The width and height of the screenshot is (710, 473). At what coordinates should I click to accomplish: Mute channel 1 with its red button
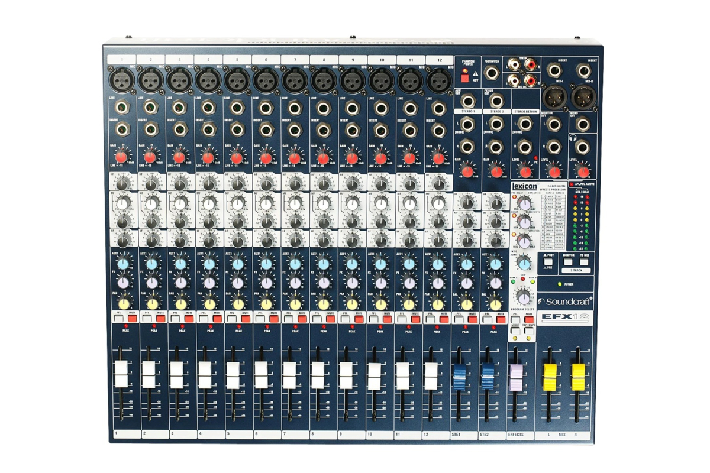[x=131, y=319]
